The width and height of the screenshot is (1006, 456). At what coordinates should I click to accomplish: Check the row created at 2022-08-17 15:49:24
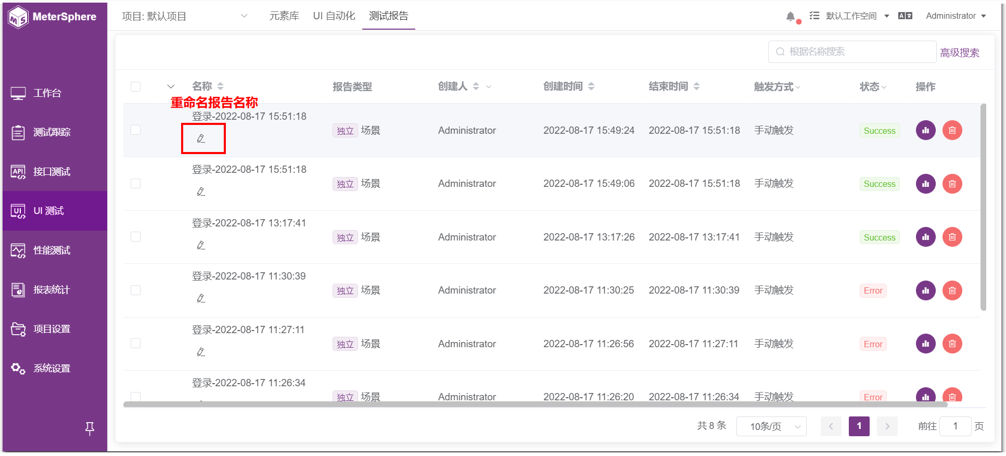[x=135, y=130]
